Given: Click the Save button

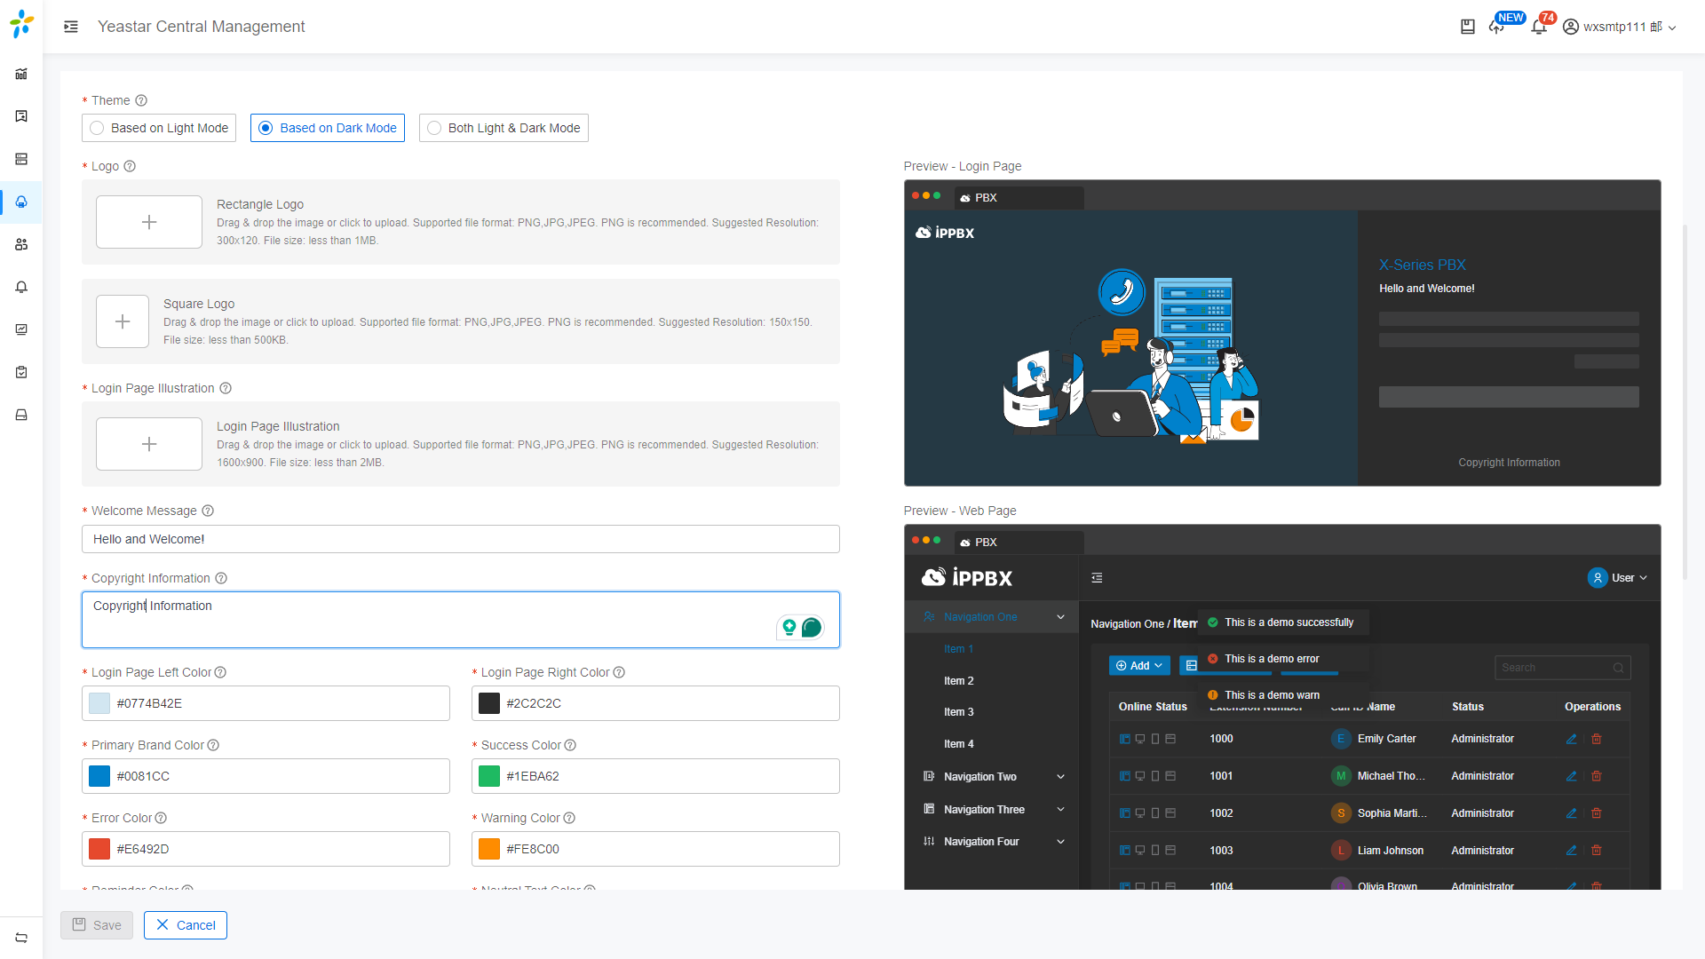Looking at the screenshot, I should [x=97, y=925].
